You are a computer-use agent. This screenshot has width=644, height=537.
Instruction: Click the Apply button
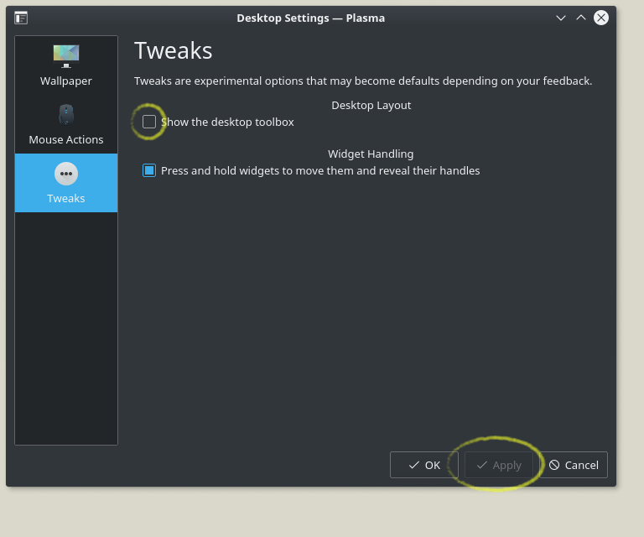coord(499,465)
